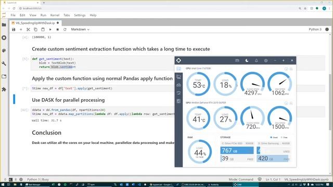The height and width of the screenshot is (187, 333).
Task: Open the CAM last sidebar icon below tuning
Action: (178, 101)
